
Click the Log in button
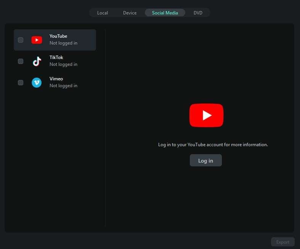pos(206,161)
